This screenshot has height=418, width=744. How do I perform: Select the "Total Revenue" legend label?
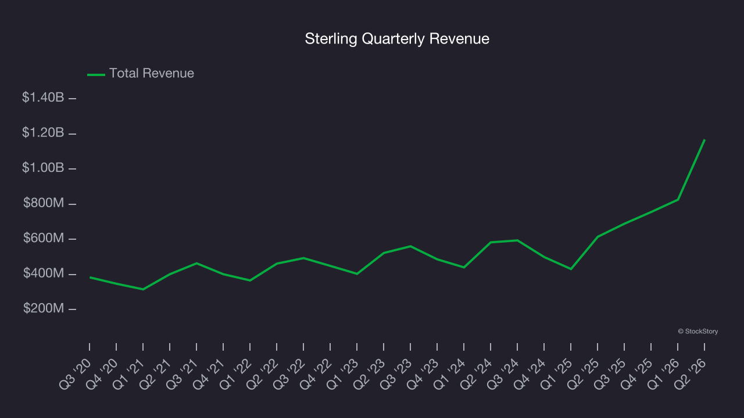click(x=152, y=74)
